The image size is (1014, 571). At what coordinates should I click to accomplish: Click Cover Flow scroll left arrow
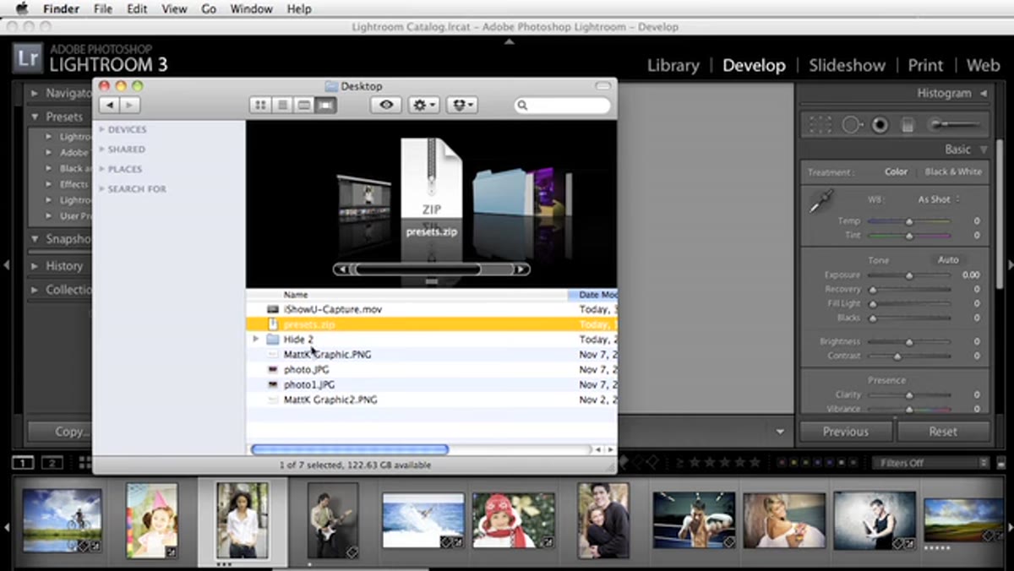pos(341,269)
